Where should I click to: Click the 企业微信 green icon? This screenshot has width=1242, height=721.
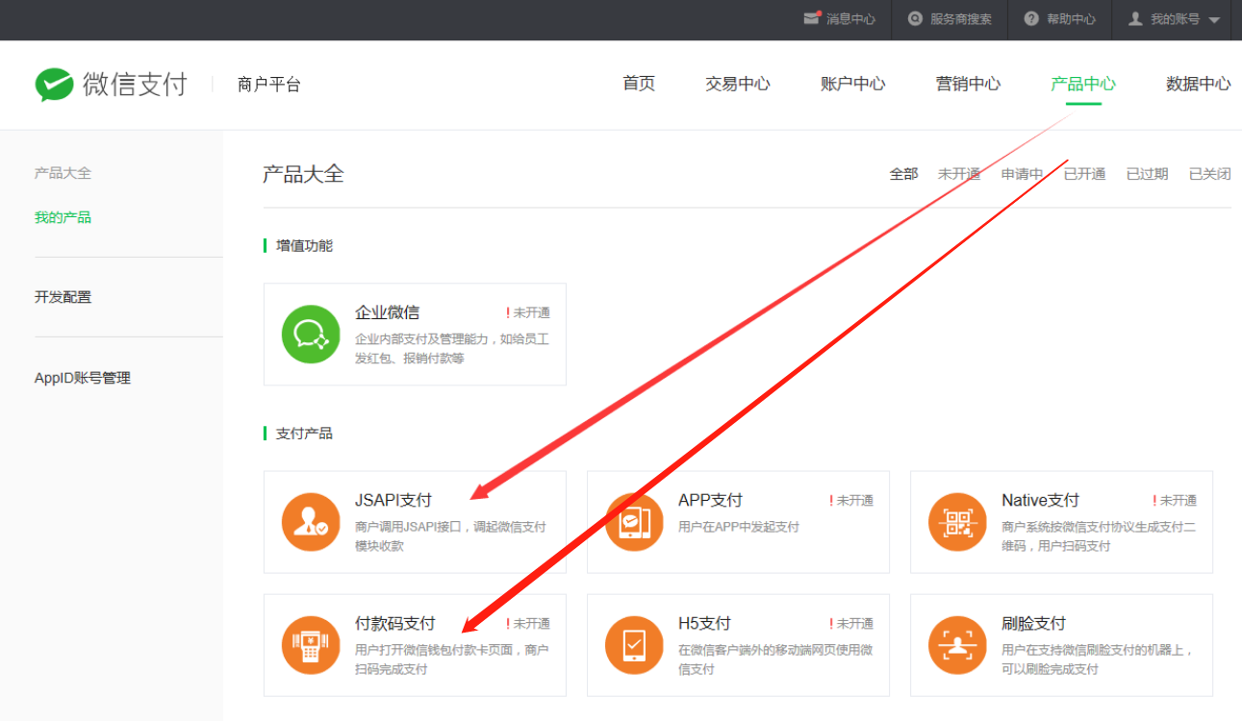pos(311,335)
